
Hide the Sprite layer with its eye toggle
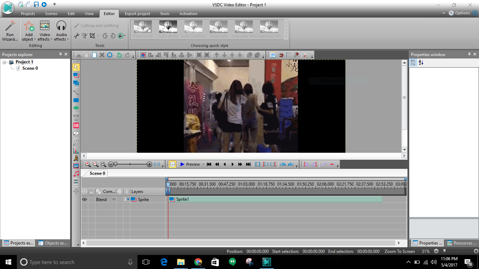pyautogui.click(x=84, y=199)
